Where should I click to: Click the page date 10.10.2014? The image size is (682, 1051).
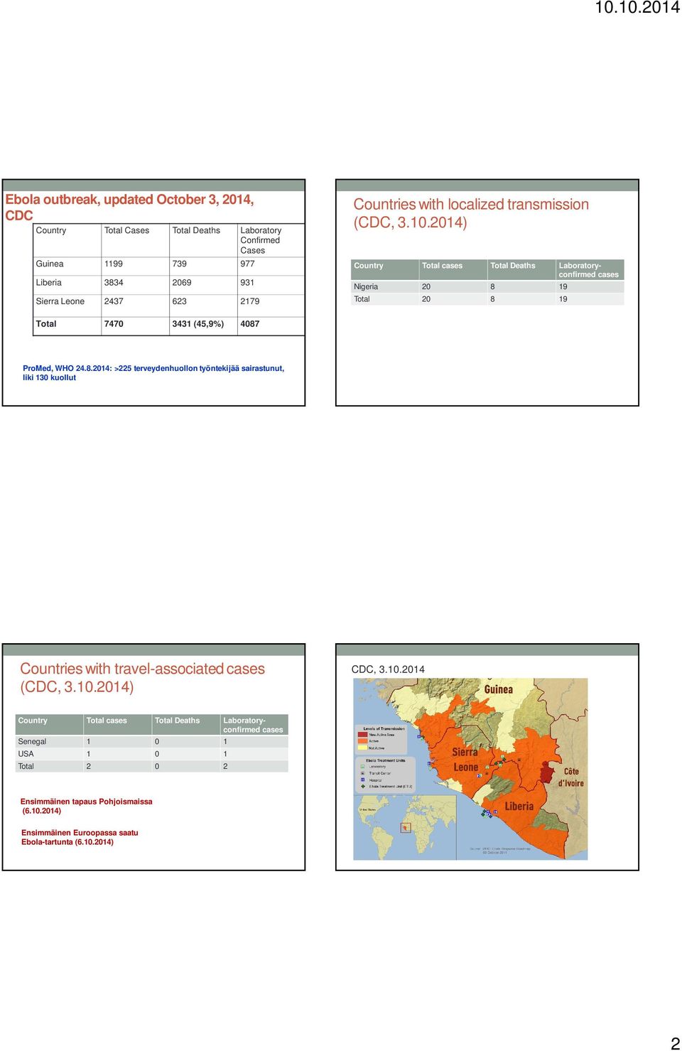tap(637, 8)
